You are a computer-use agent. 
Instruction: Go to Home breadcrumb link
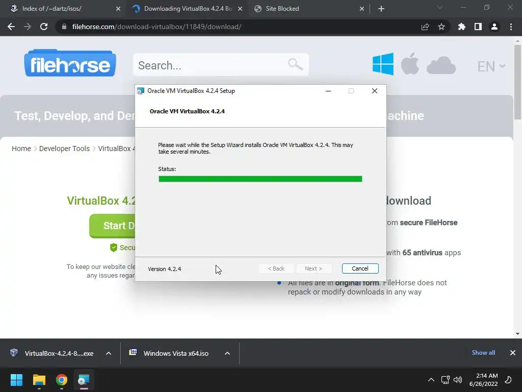21,149
